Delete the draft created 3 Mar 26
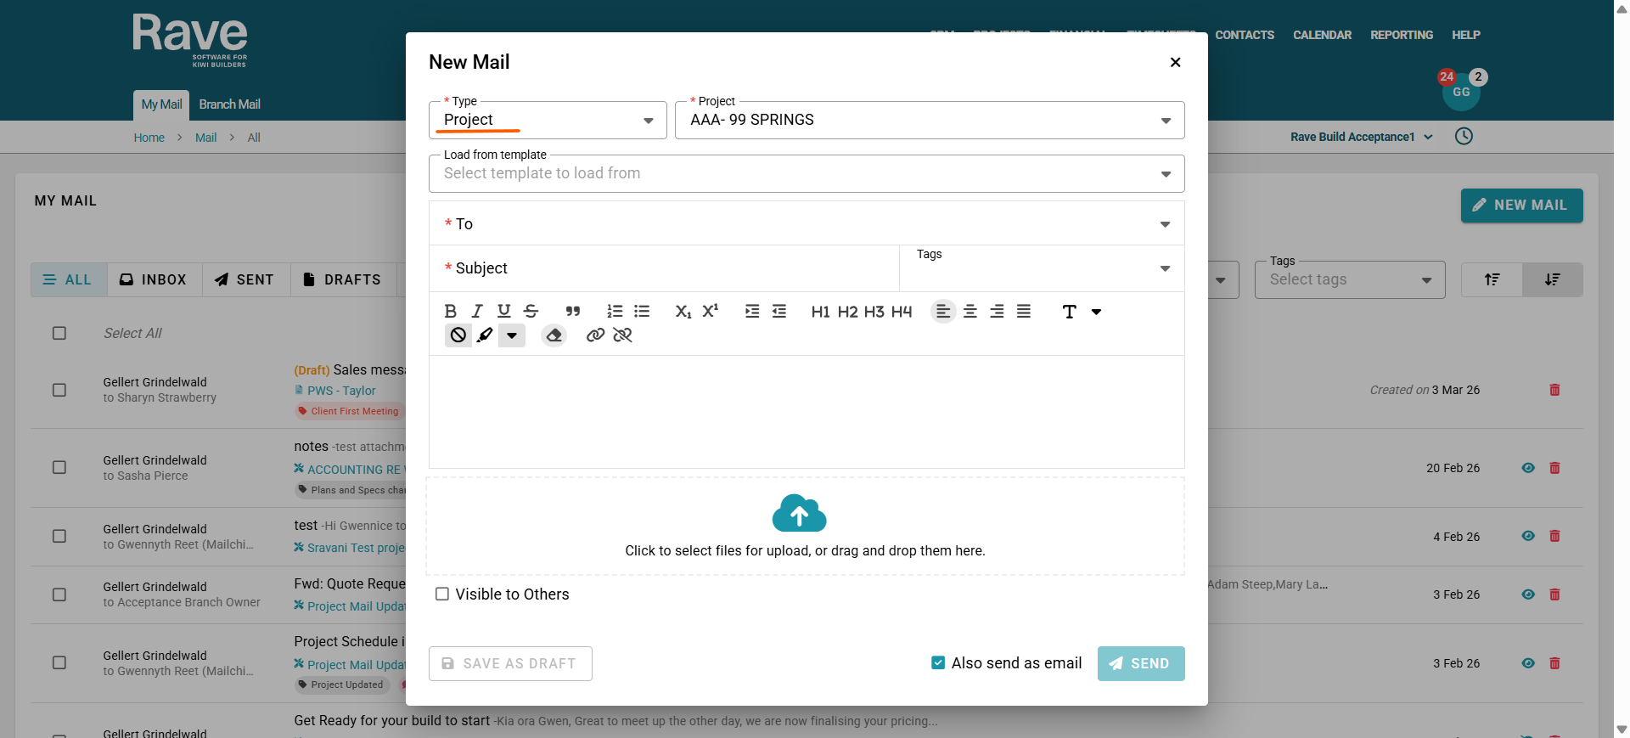 (1555, 390)
